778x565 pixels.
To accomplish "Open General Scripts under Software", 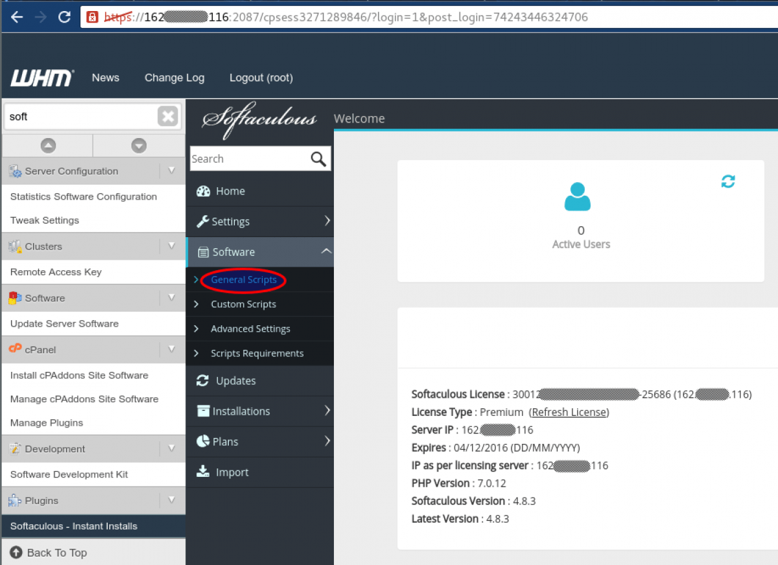I will (x=243, y=279).
